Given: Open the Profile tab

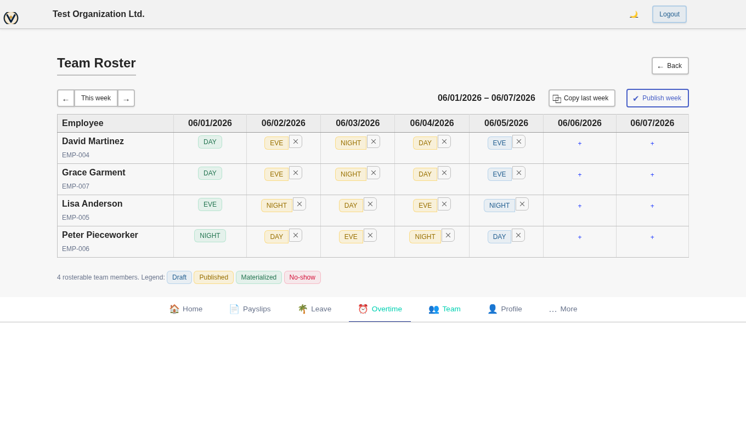Looking at the screenshot, I should [505, 309].
